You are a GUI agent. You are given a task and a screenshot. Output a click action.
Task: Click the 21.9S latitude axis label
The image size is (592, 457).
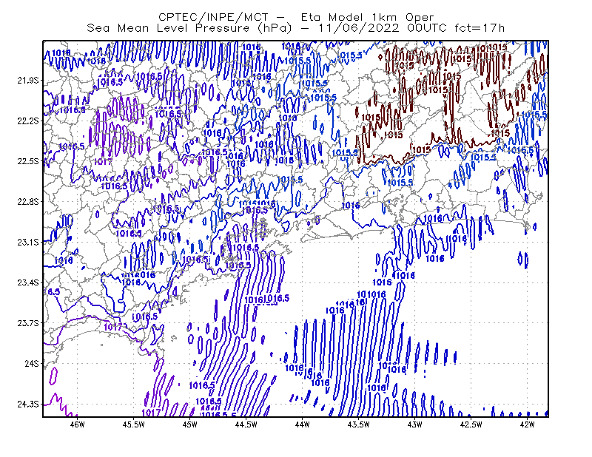(x=28, y=81)
